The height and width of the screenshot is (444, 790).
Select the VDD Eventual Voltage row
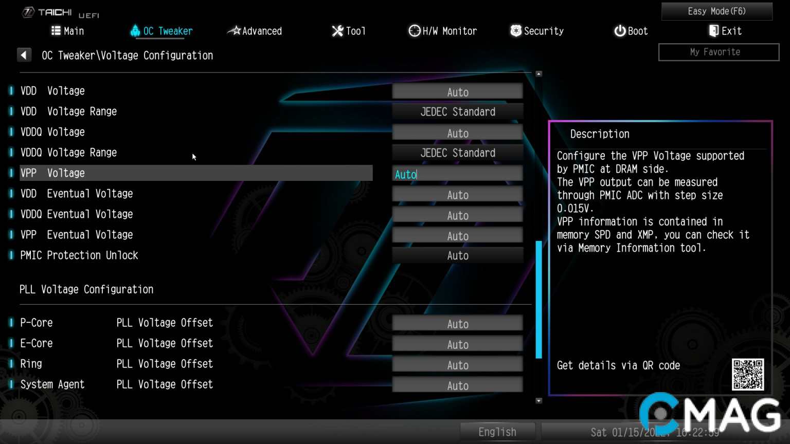pos(195,194)
